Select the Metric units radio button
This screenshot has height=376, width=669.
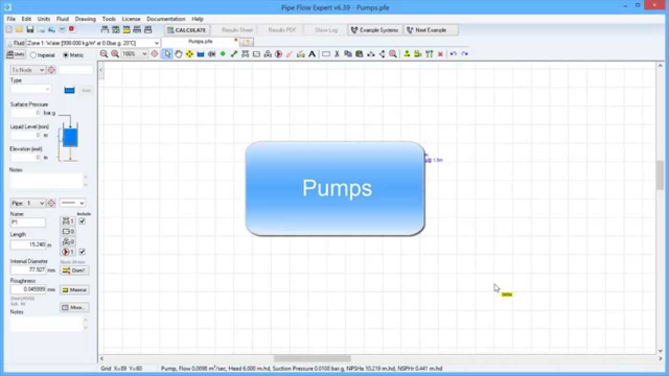pyautogui.click(x=65, y=55)
